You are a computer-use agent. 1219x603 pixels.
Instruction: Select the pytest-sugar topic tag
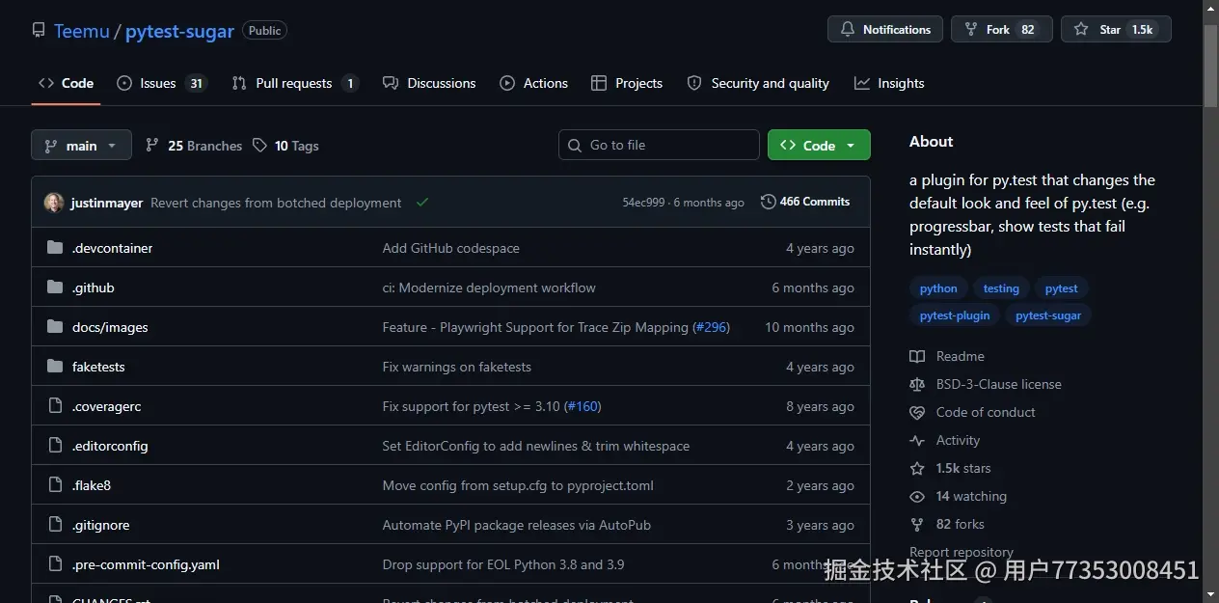(1048, 315)
